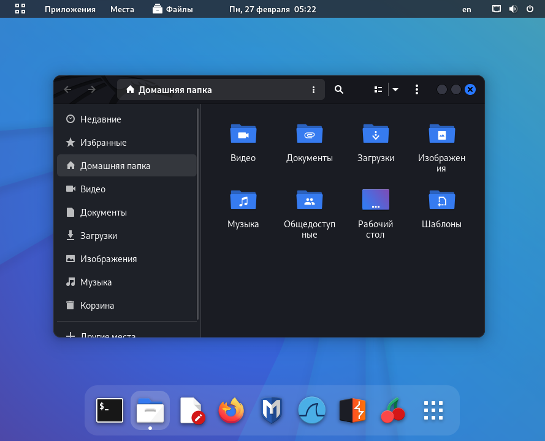The width and height of the screenshot is (545, 441).
Task: Click the en keyboard layout indicator
Action: click(x=467, y=9)
